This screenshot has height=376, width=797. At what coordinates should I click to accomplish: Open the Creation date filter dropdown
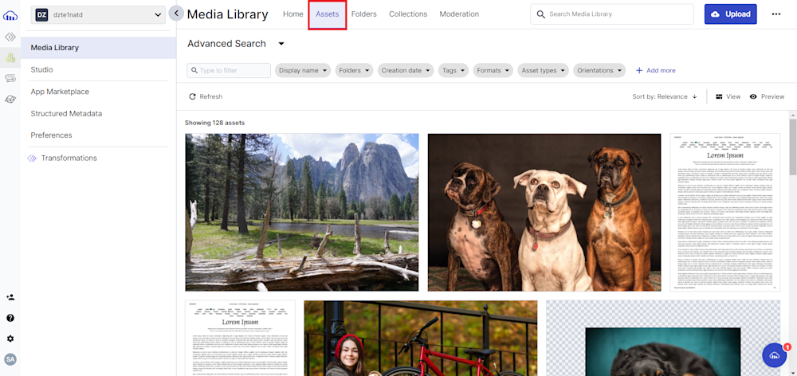(405, 71)
